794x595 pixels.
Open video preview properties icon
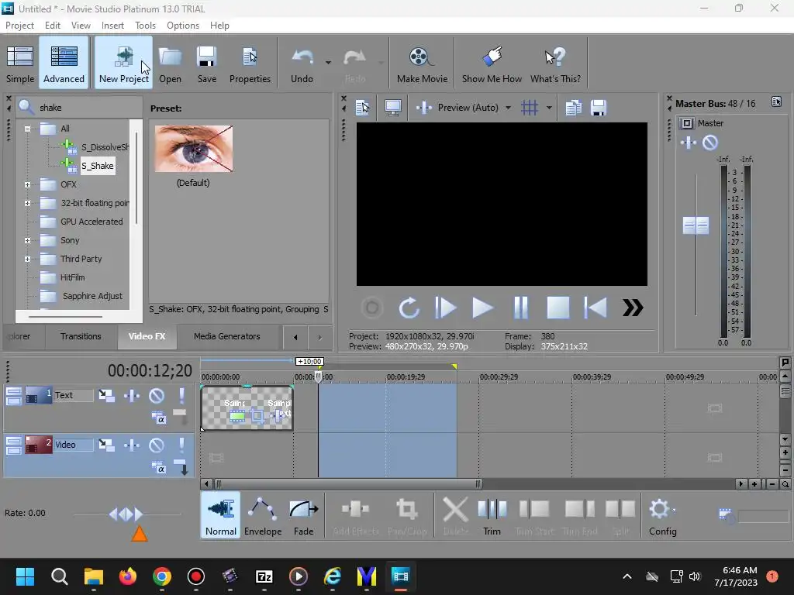point(363,107)
